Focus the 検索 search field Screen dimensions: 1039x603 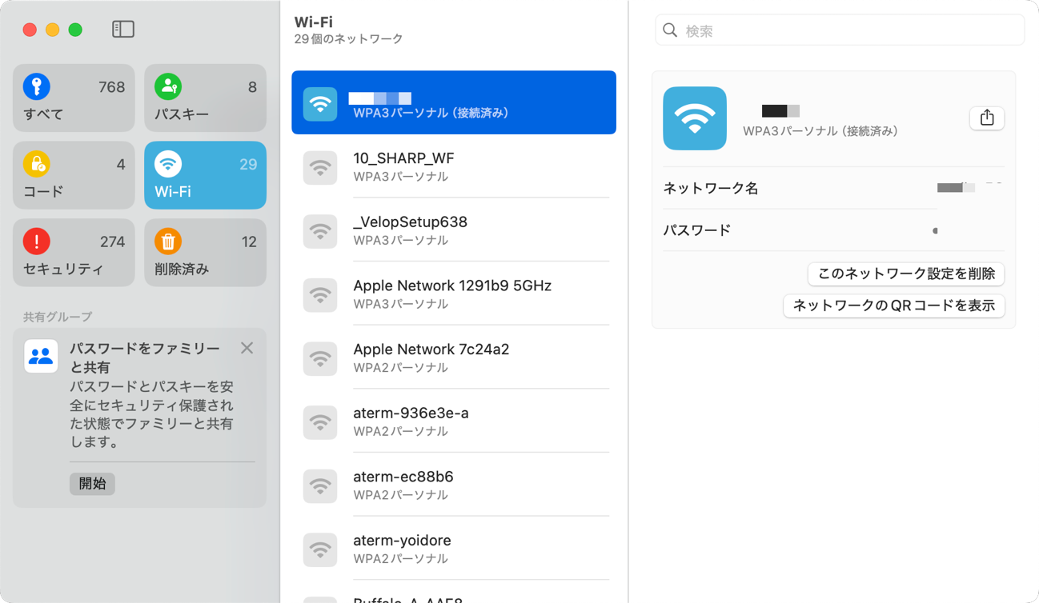840,30
